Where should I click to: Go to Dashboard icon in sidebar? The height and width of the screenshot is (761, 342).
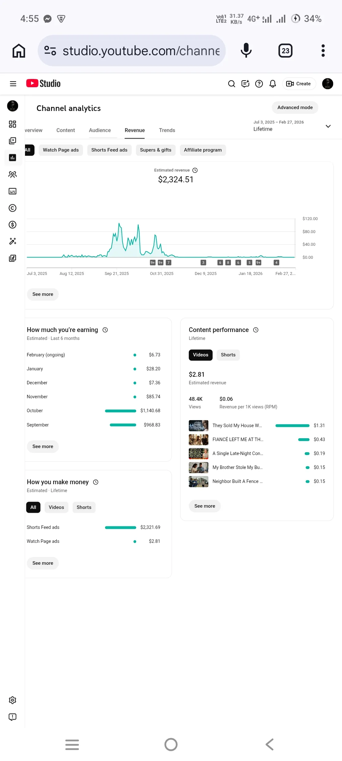(x=13, y=124)
